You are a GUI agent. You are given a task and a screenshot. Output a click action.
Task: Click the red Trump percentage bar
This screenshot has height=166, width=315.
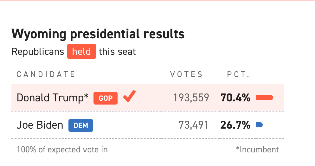pos(264,98)
